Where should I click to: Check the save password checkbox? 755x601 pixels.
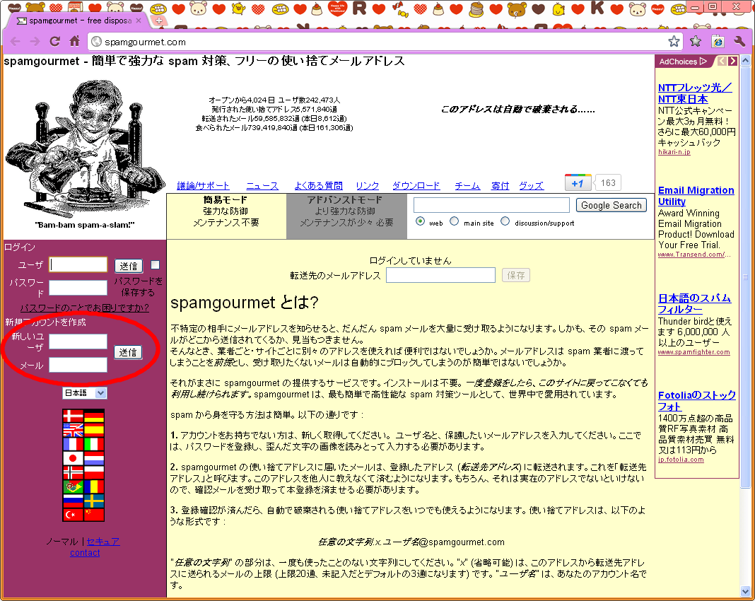click(156, 265)
